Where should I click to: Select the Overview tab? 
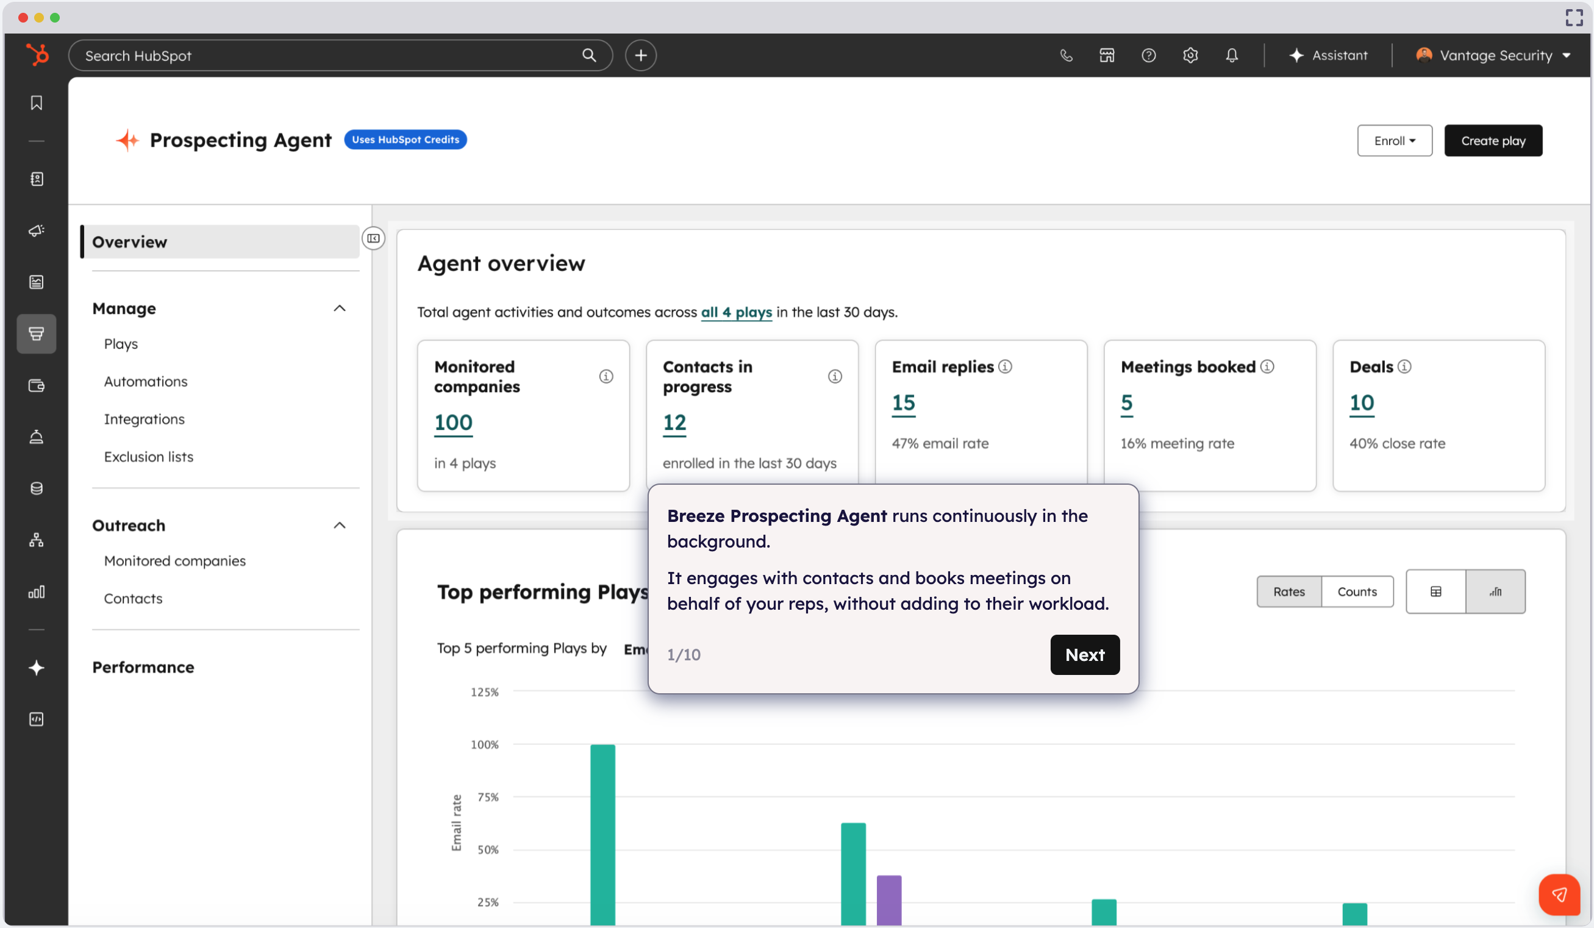click(220, 242)
